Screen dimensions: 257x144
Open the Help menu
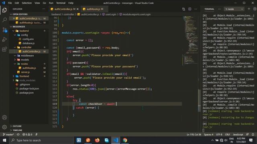click(71, 3)
